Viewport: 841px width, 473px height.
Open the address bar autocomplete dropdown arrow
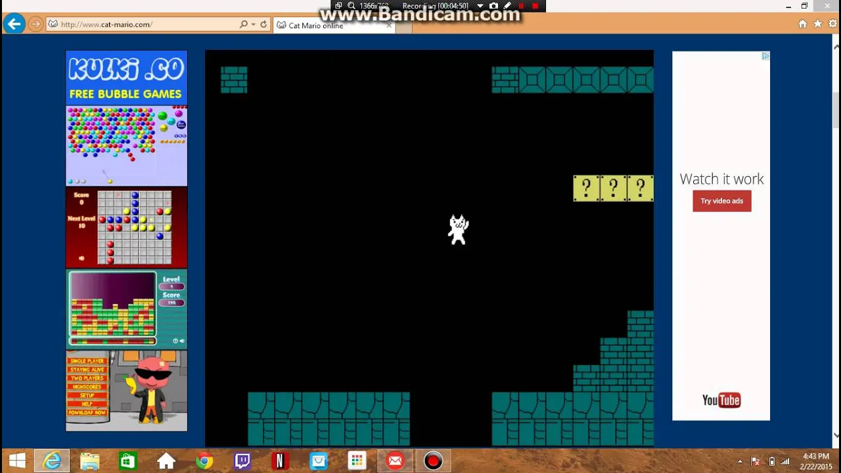(253, 24)
